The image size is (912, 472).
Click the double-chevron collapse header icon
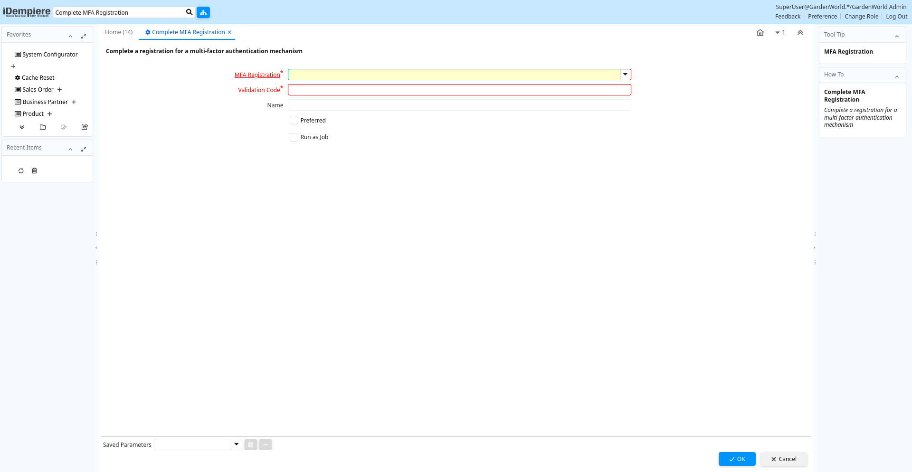800,33
